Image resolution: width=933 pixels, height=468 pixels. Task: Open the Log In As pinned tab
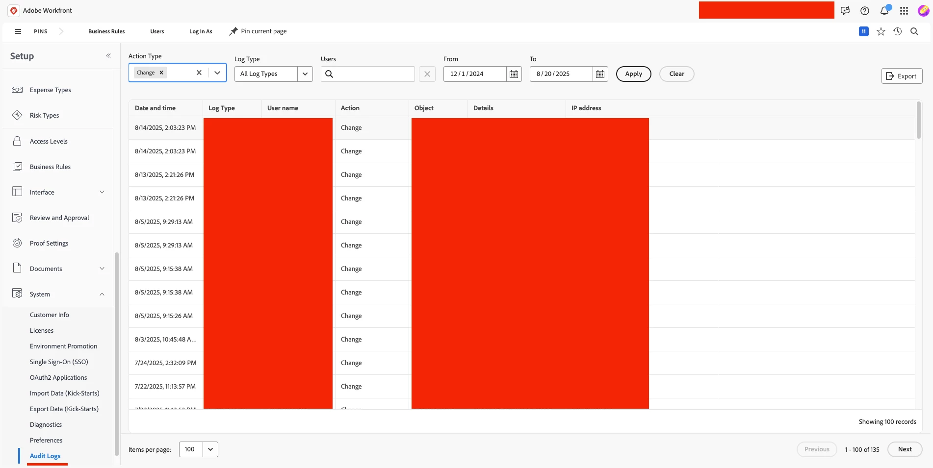[x=201, y=31]
